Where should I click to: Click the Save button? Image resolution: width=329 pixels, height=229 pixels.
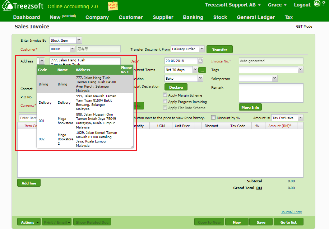pos(261,222)
